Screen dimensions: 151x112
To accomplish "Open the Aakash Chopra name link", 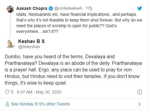I will tap(32, 8).
